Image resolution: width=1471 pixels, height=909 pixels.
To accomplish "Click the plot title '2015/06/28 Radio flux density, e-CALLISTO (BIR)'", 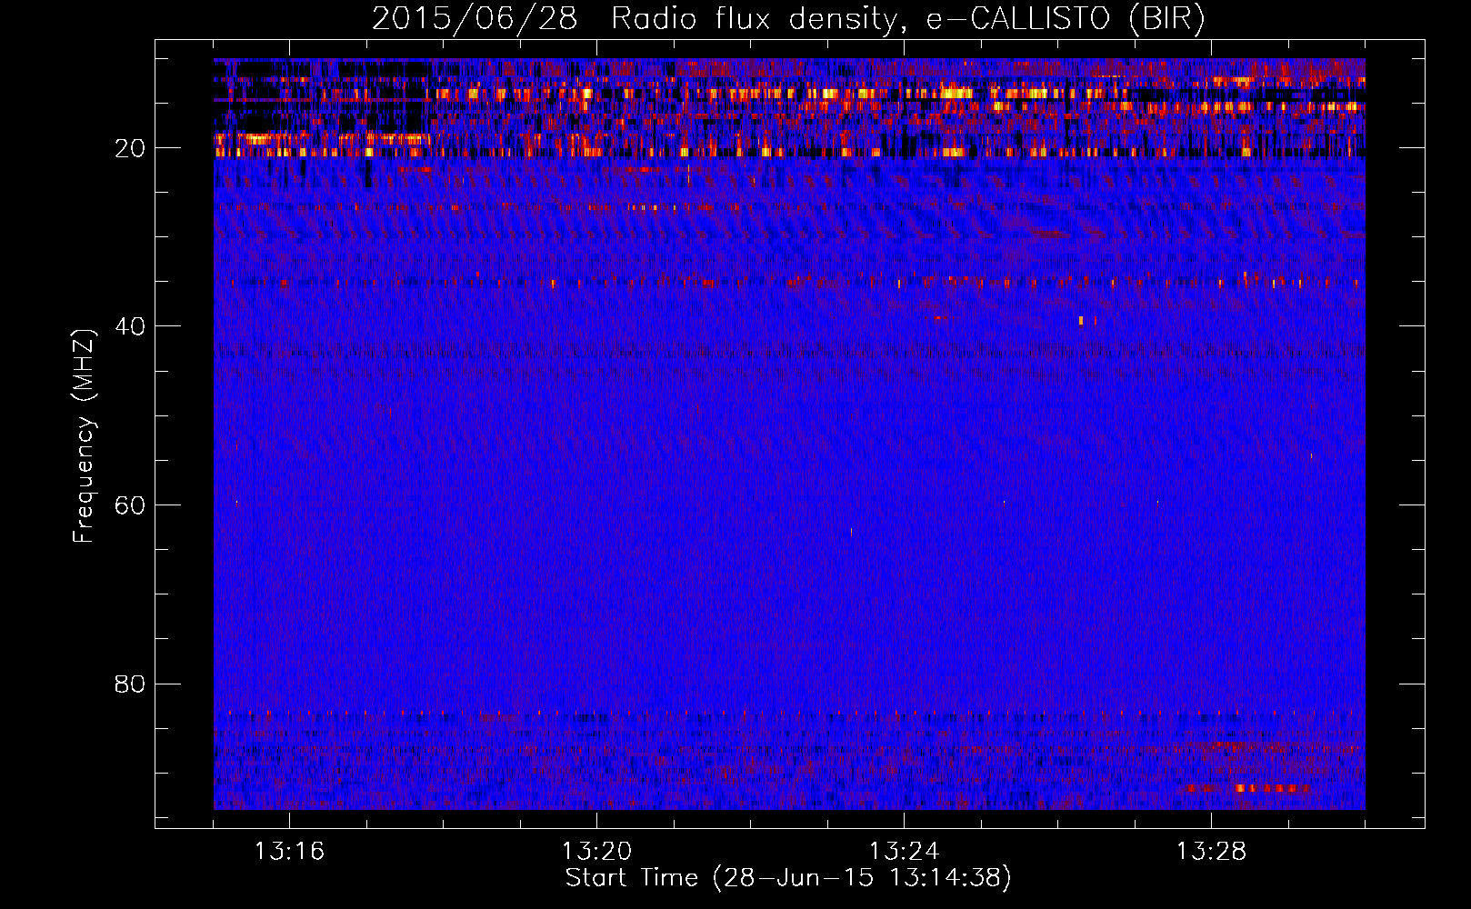I will pyautogui.click(x=788, y=19).
